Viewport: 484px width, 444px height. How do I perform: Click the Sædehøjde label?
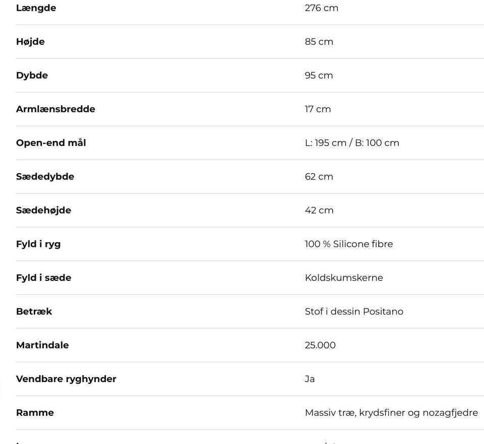pyautogui.click(x=43, y=210)
